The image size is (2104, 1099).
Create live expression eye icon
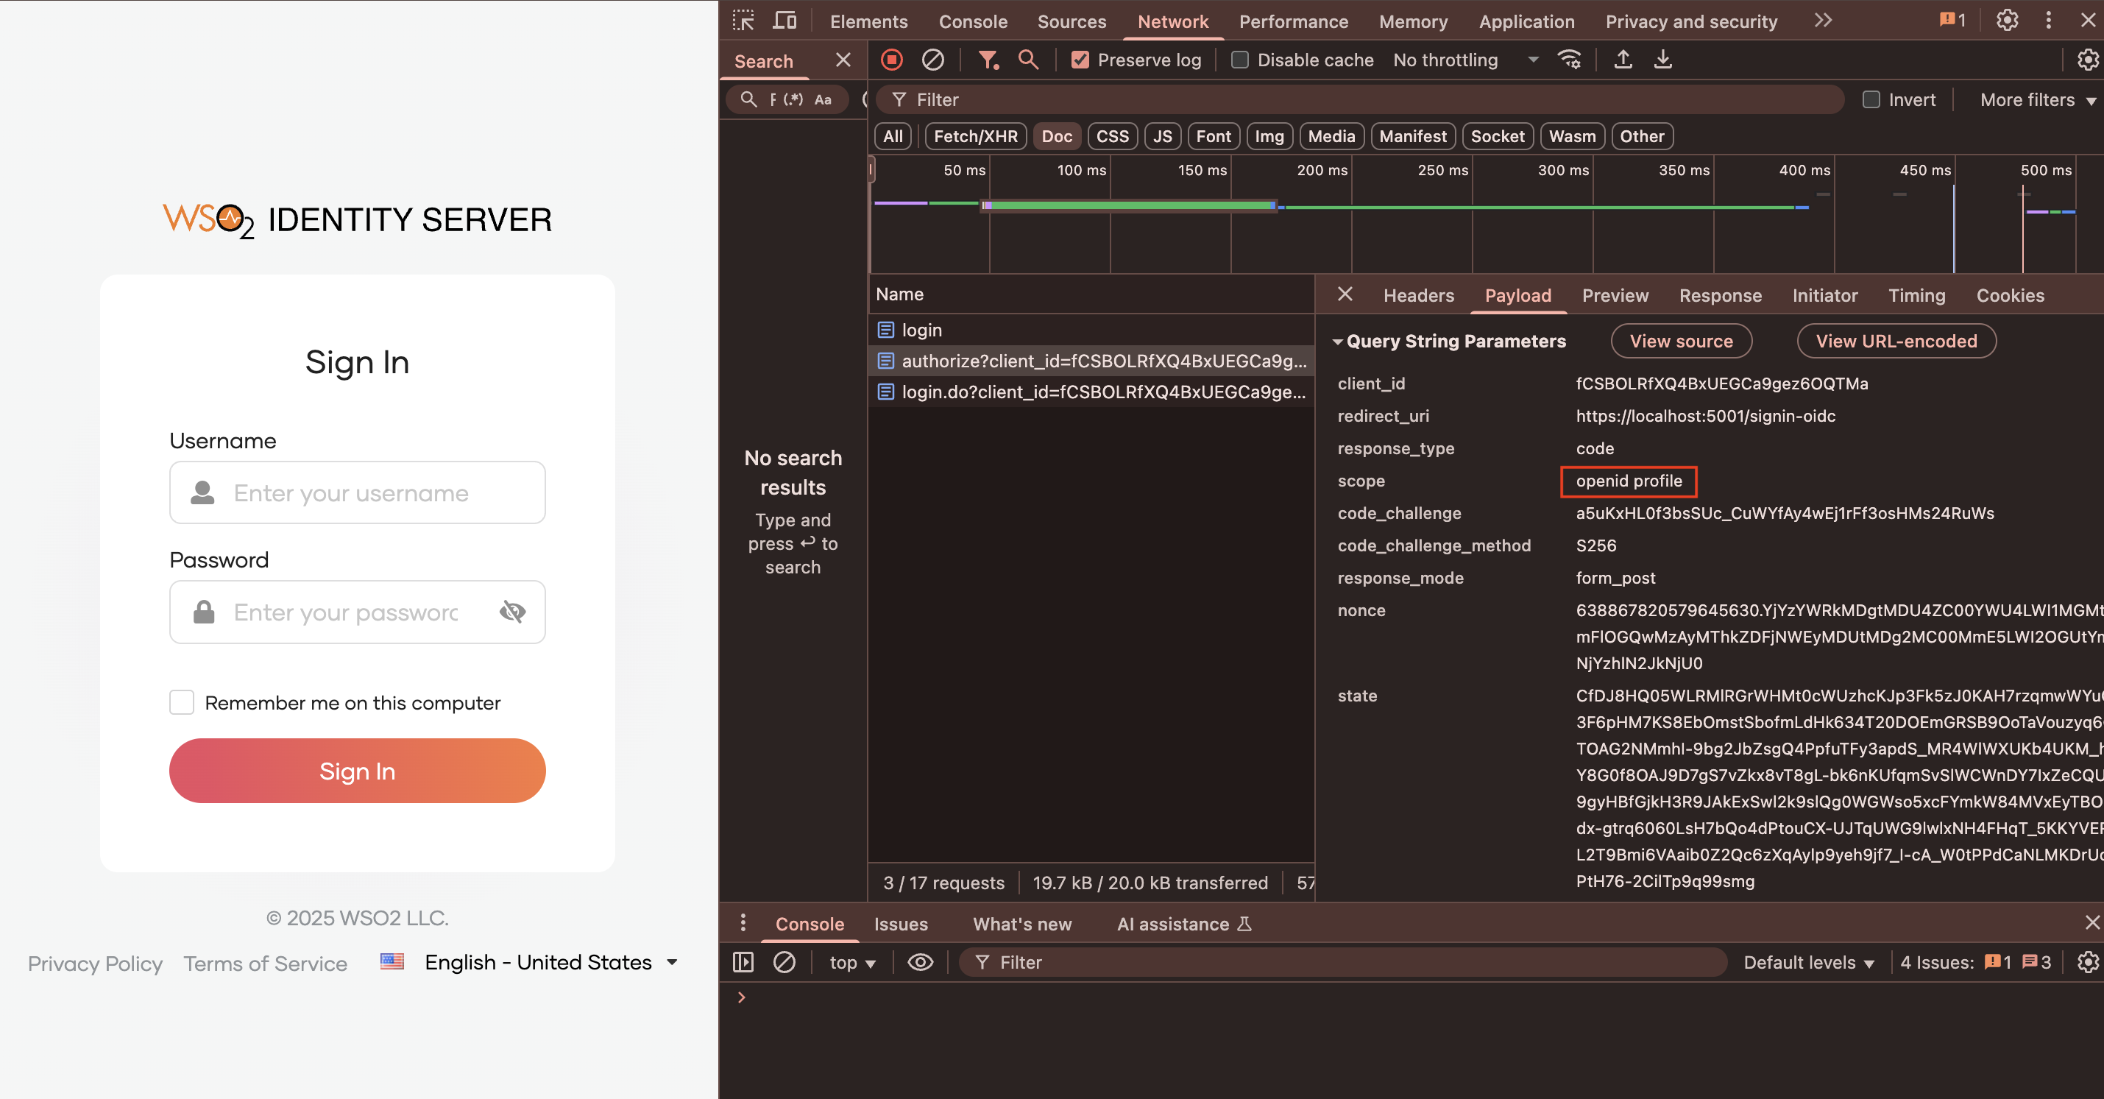coord(921,962)
